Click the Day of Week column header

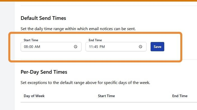coord(34,96)
